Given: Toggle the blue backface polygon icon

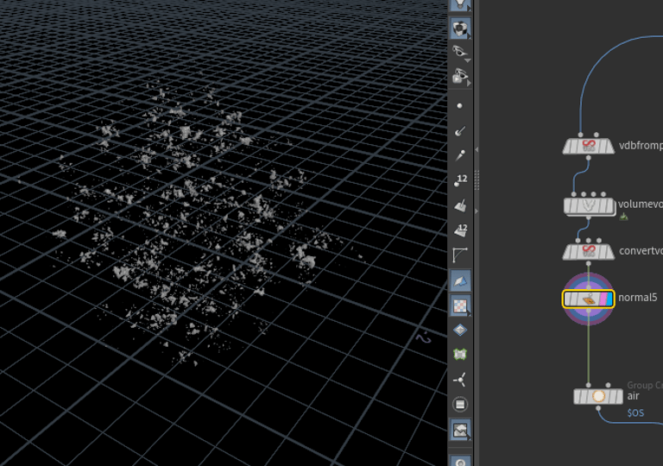Looking at the screenshot, I should click(x=460, y=280).
